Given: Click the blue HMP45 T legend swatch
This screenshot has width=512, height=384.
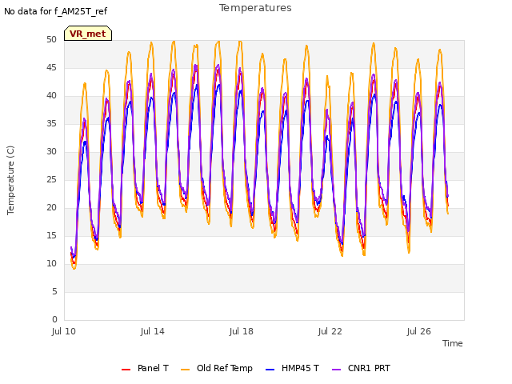Looking at the screenshot, I should point(270,370).
